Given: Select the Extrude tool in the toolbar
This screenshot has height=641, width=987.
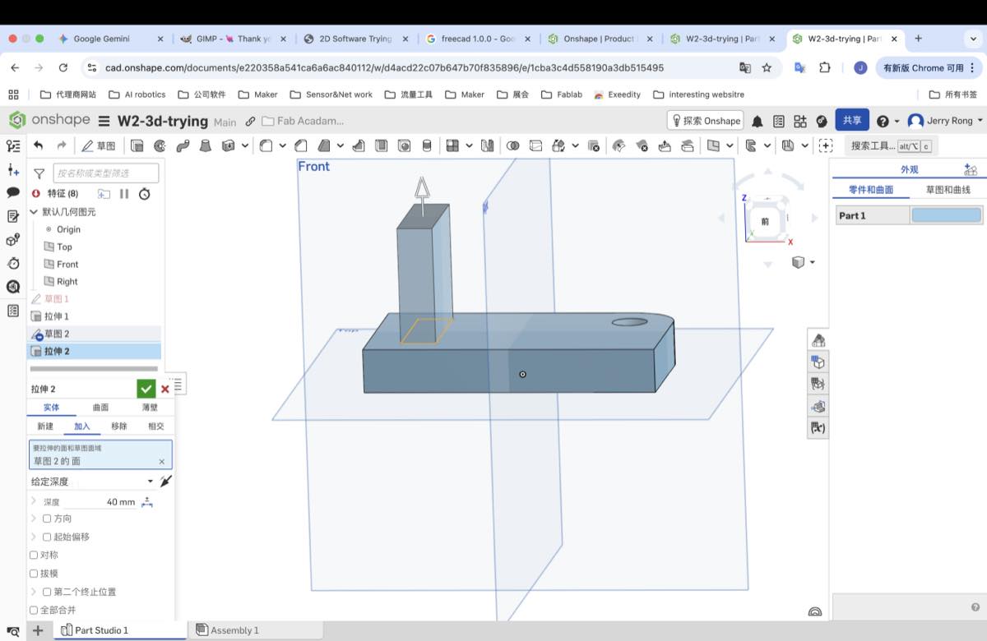Looking at the screenshot, I should [x=137, y=145].
